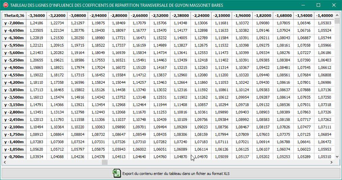Select row header y -4,550m
342x180 pixels.
[x=14, y=75]
